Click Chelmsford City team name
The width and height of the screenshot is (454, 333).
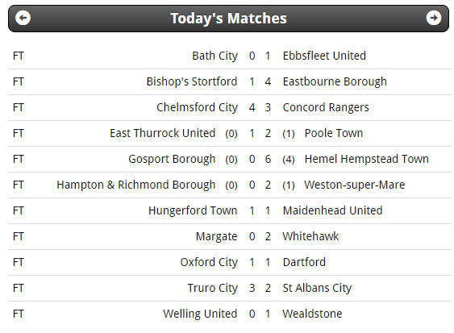pyautogui.click(x=197, y=107)
